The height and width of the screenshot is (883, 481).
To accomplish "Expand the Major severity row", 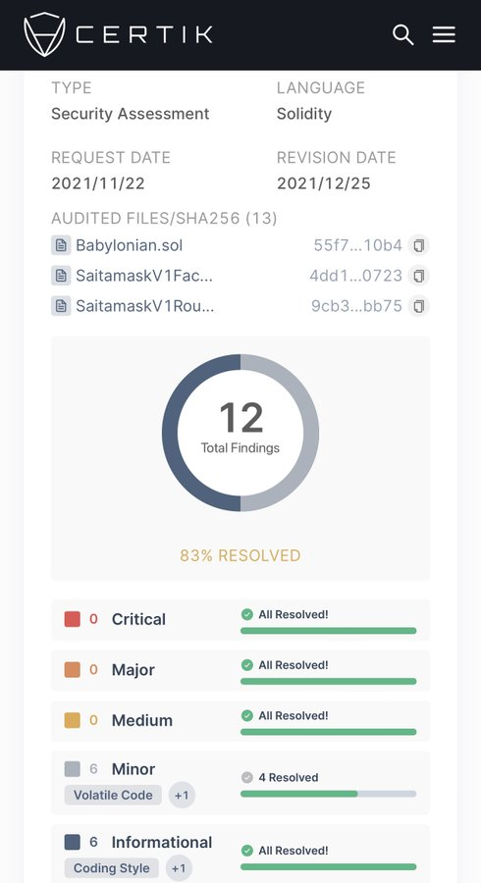I will (240, 670).
